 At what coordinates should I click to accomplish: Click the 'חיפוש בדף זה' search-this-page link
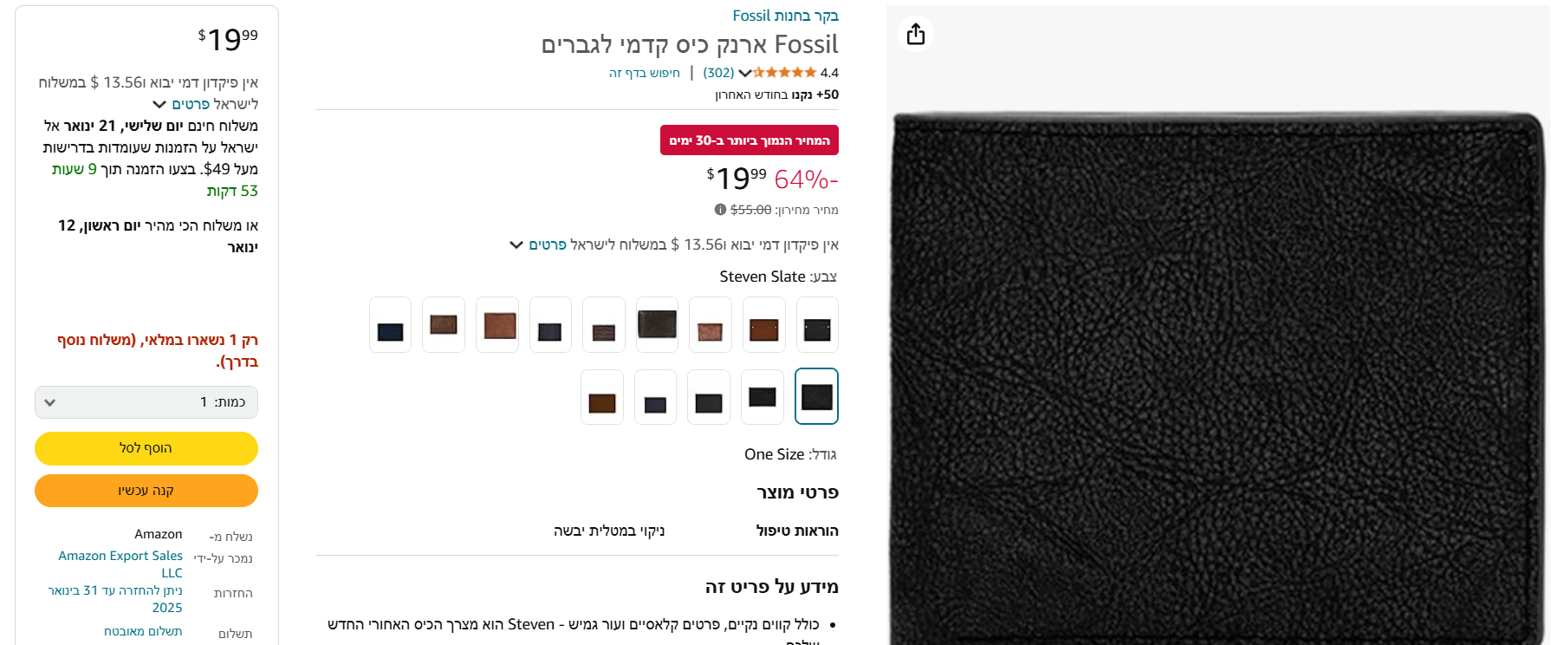(x=644, y=73)
